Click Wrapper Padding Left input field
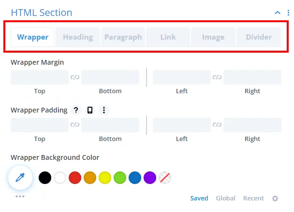Viewport: 294px width, 212px height. pyautogui.click(x=182, y=125)
